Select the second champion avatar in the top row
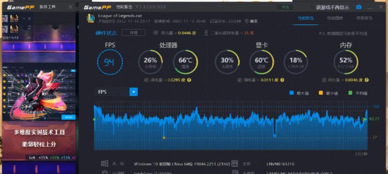This screenshot has width=388, height=174. tap(14, 19)
